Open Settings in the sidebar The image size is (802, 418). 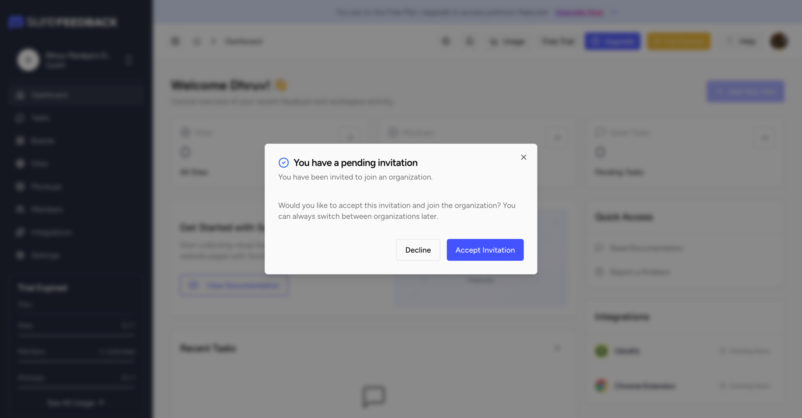click(45, 255)
